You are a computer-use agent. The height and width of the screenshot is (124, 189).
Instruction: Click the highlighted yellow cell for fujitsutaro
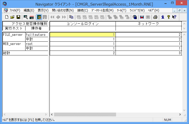coord(83,35)
